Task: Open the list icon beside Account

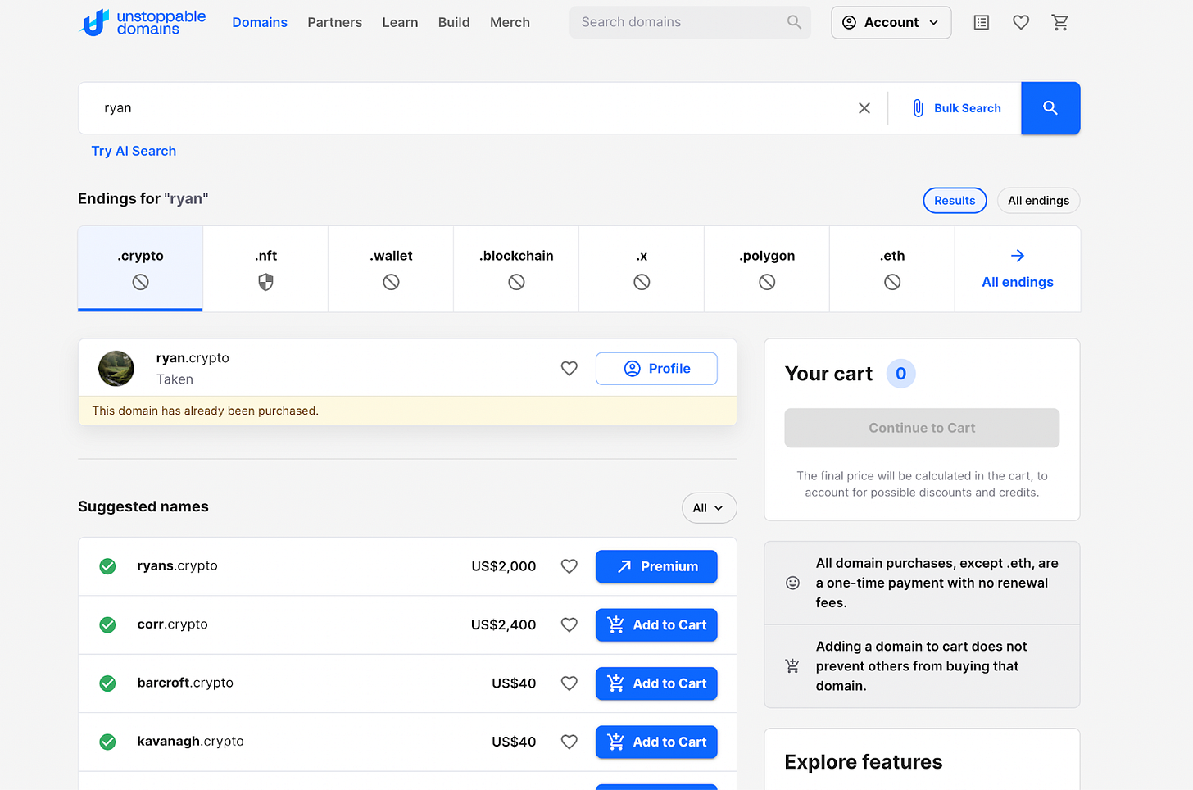Action: point(982,22)
